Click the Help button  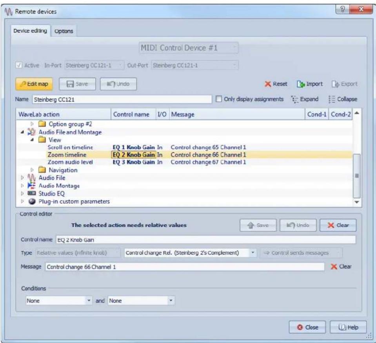point(348,327)
